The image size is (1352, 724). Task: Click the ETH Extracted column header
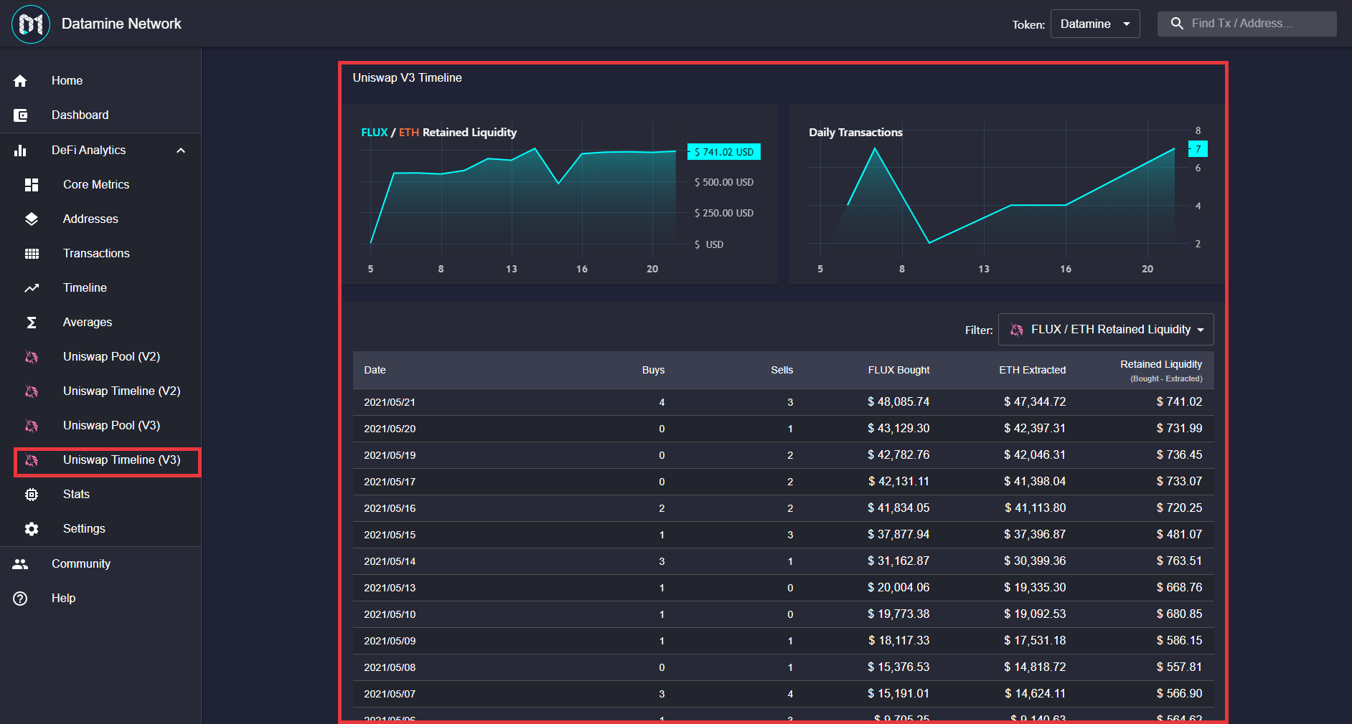1032,371
